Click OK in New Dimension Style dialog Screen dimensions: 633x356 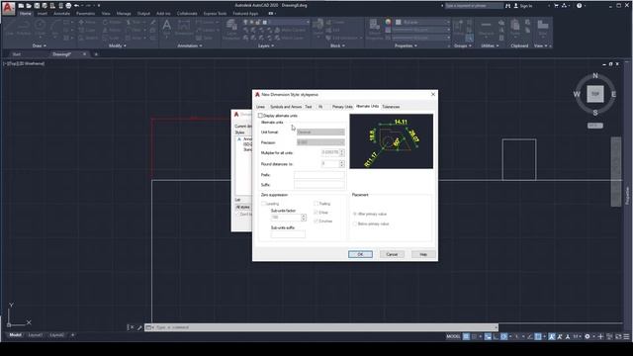click(360, 254)
